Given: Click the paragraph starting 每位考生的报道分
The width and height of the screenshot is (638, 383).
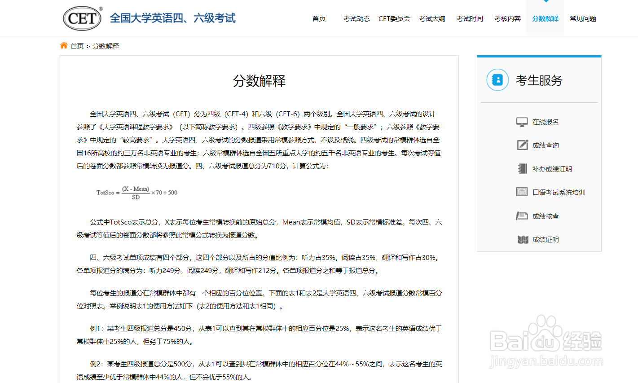Looking at the screenshot, I should 259,299.
